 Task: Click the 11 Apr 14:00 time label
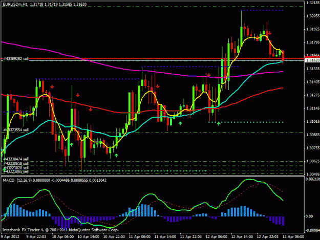165,236
